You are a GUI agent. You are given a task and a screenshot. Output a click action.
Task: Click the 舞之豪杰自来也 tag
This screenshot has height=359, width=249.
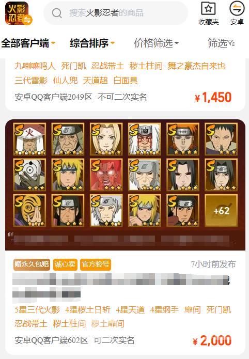(196, 66)
